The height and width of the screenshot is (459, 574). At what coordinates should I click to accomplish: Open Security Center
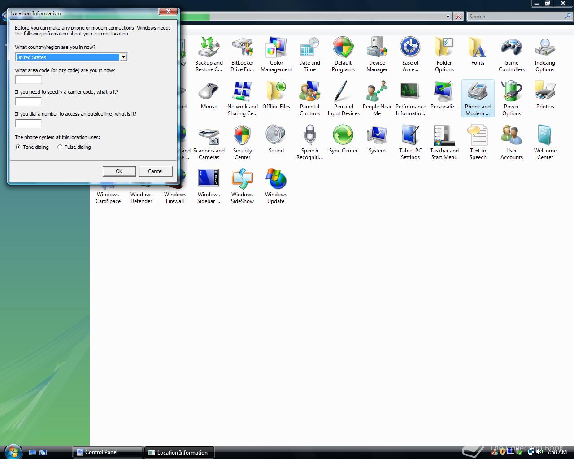point(242,143)
